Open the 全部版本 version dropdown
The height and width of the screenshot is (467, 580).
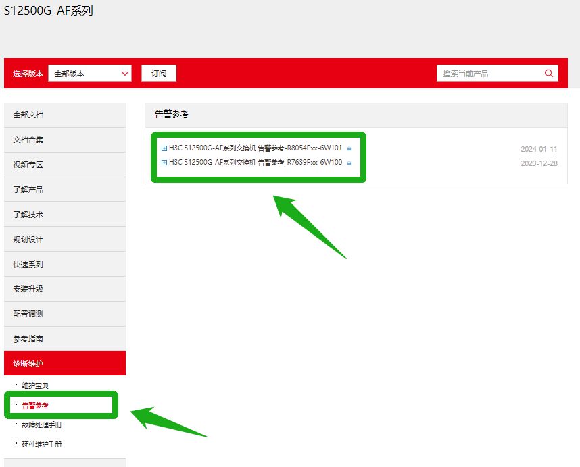tap(90, 74)
